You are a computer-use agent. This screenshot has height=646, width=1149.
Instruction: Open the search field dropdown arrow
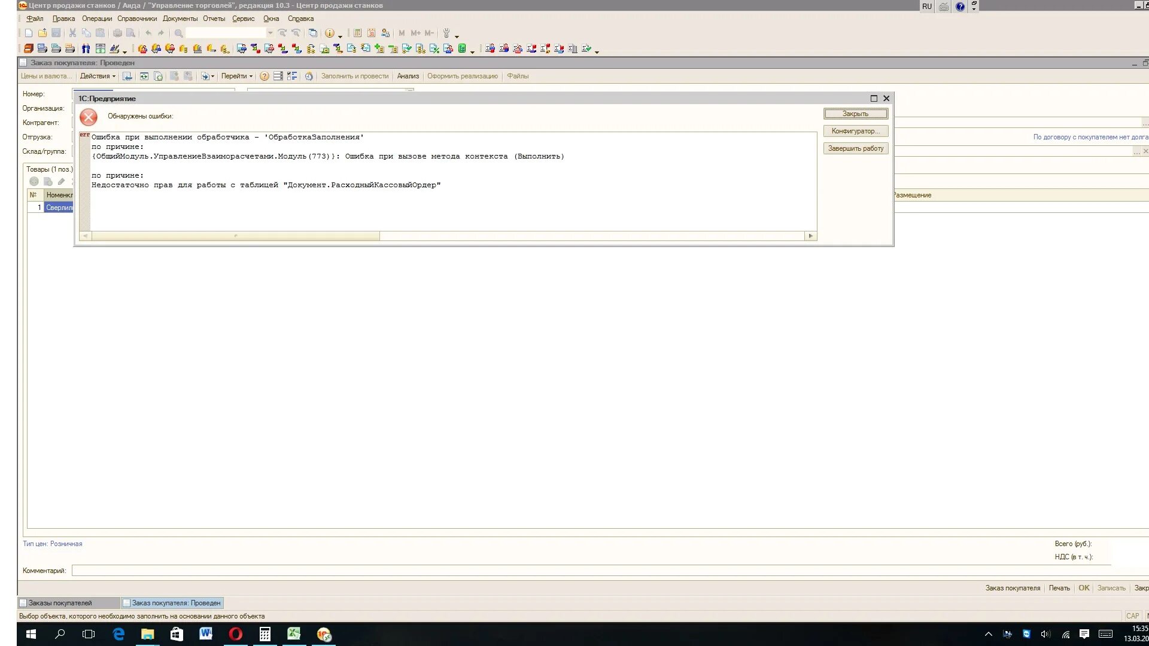pos(270,33)
